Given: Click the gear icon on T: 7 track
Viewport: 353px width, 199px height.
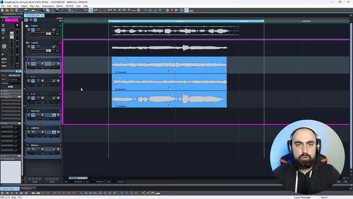Looking at the screenshot, I should click(x=58, y=81).
